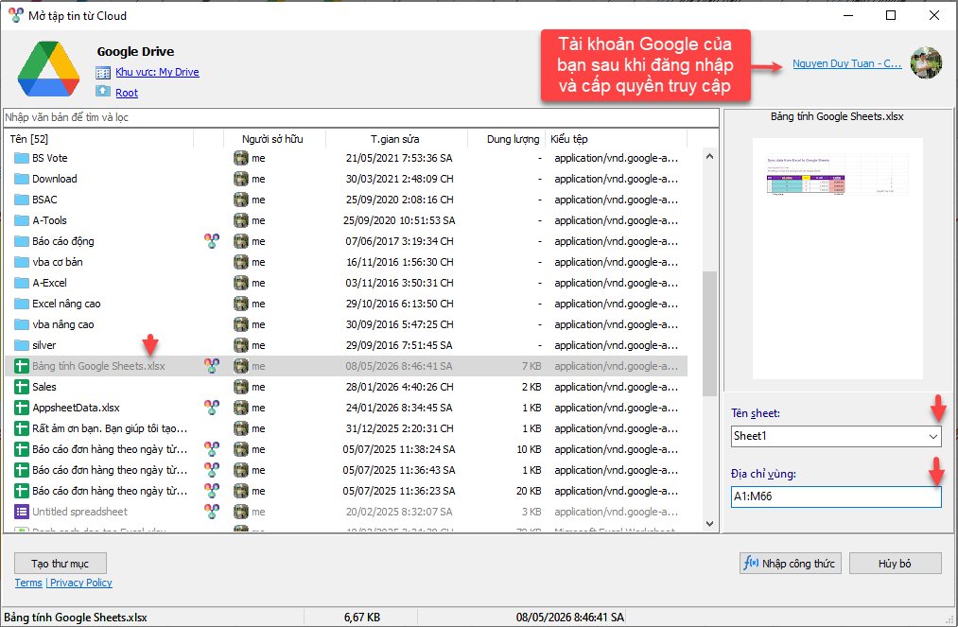Click the Hủy bỏ button
Image resolution: width=958 pixels, height=627 pixels.
(x=895, y=564)
